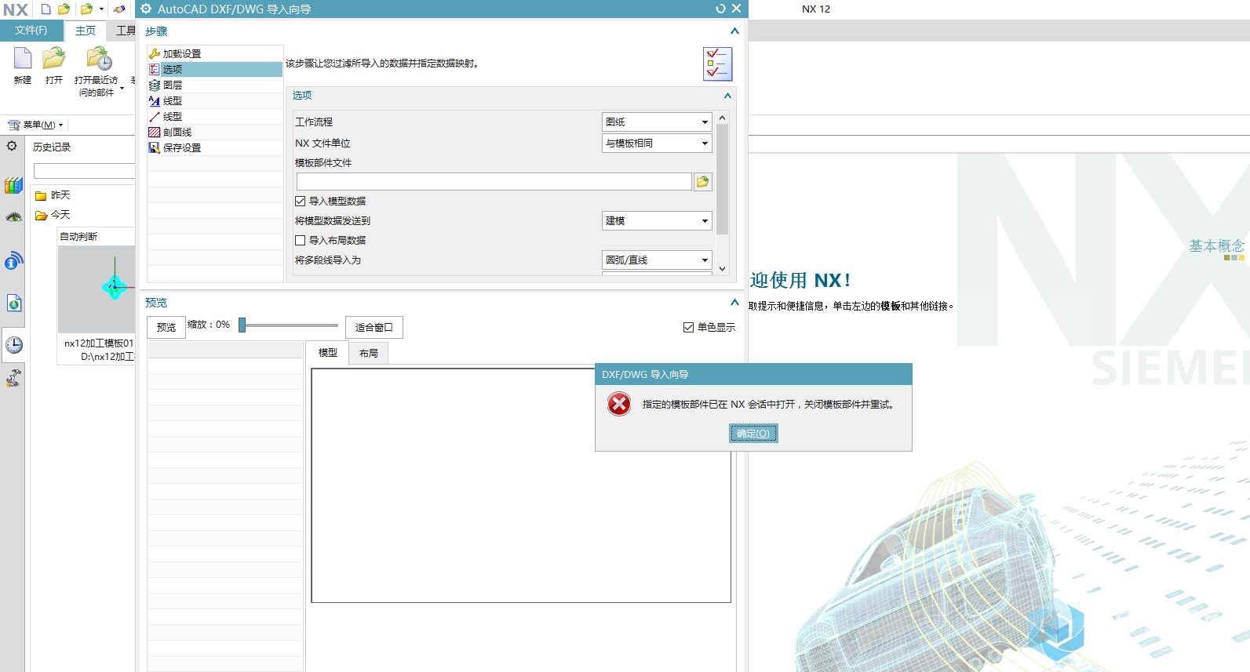Click scroll-up arrow of options scrollbar
The height and width of the screenshot is (672, 1250).
pyautogui.click(x=723, y=118)
